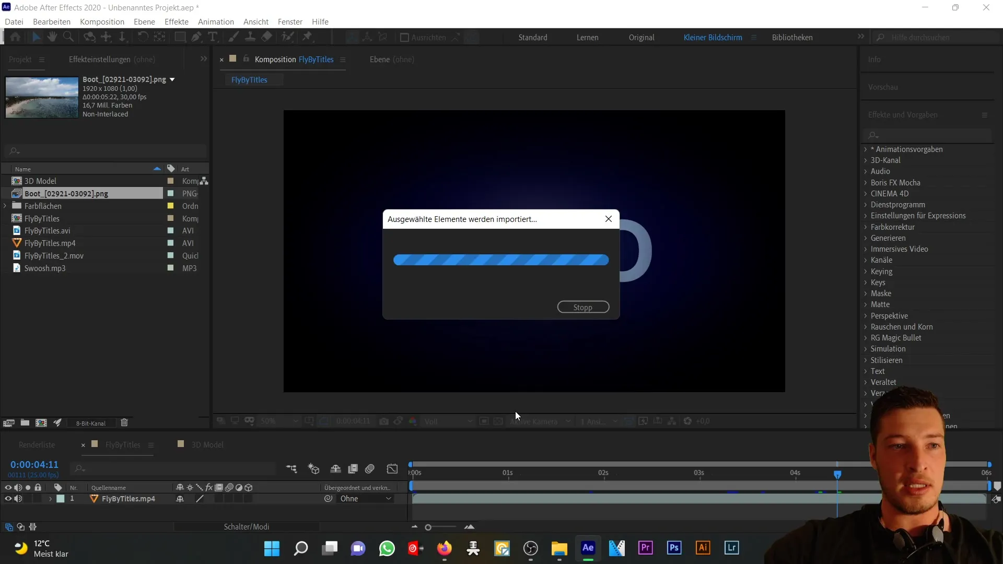Click the 8-Bit-Kanal color depth button
This screenshot has width=1003, height=564.
point(91,424)
